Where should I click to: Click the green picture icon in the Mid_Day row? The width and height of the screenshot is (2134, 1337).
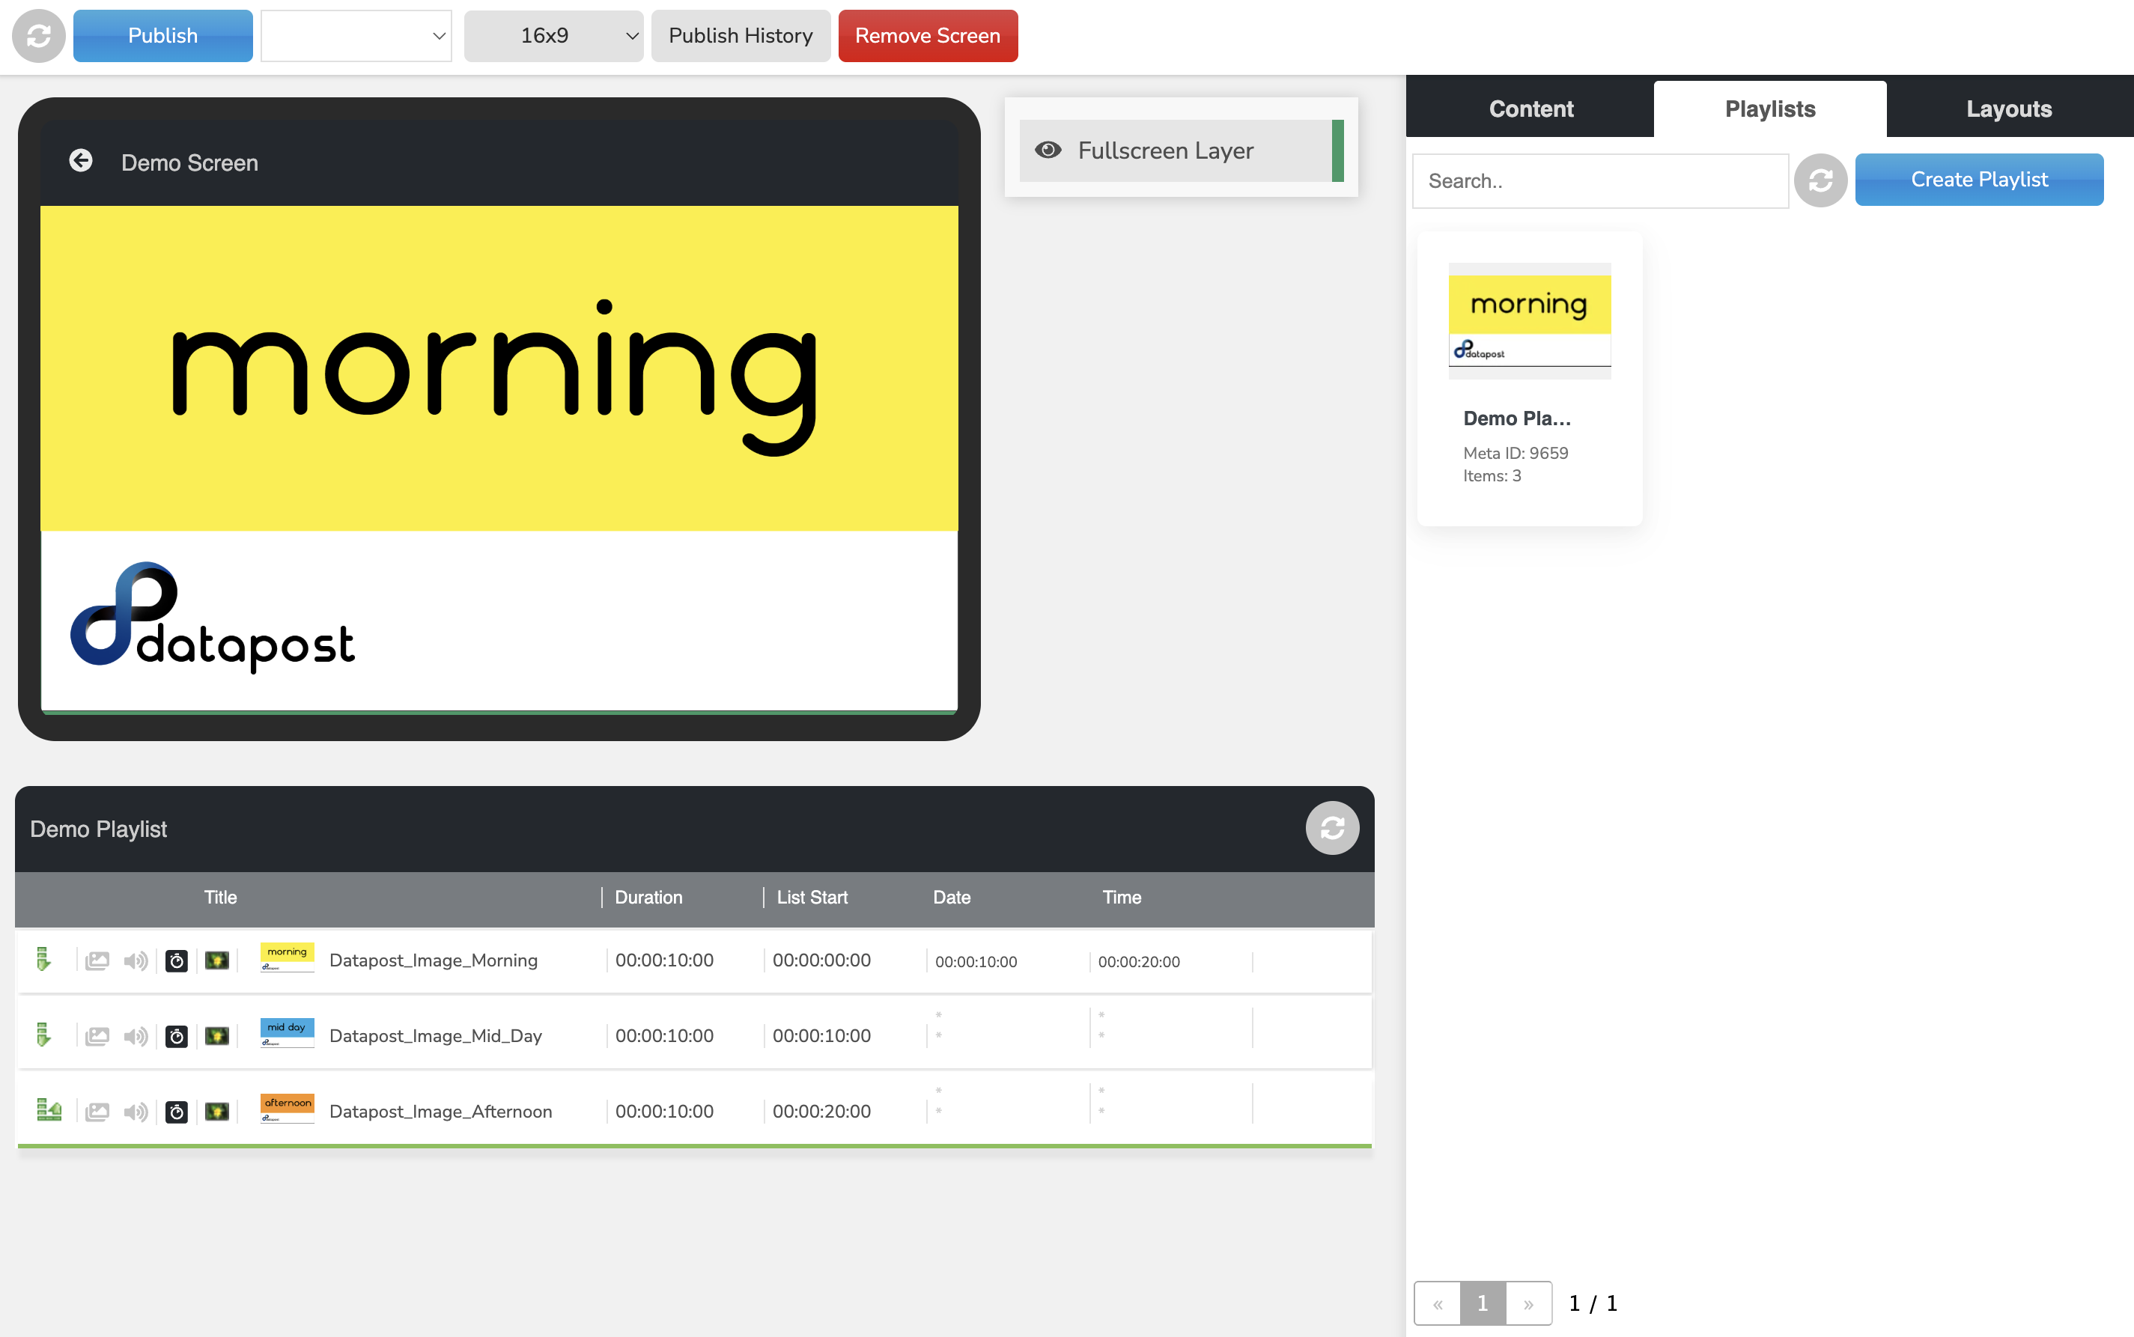pos(216,1035)
